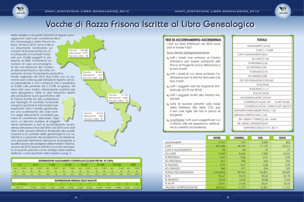
Task: Click the bullet point mentioning Delibera 226 della CTC
Action: (194, 109)
